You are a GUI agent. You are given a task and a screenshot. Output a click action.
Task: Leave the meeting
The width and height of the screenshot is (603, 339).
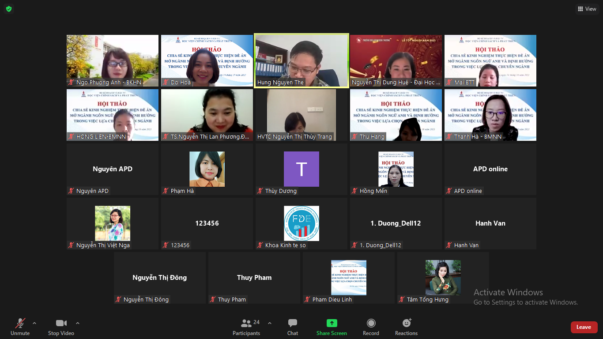(584, 327)
